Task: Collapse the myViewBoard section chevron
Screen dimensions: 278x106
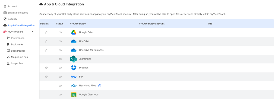Action: [33, 32]
